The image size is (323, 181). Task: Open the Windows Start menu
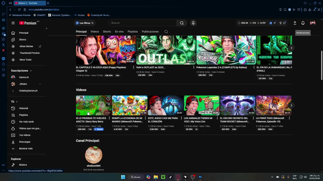[x=123, y=177]
